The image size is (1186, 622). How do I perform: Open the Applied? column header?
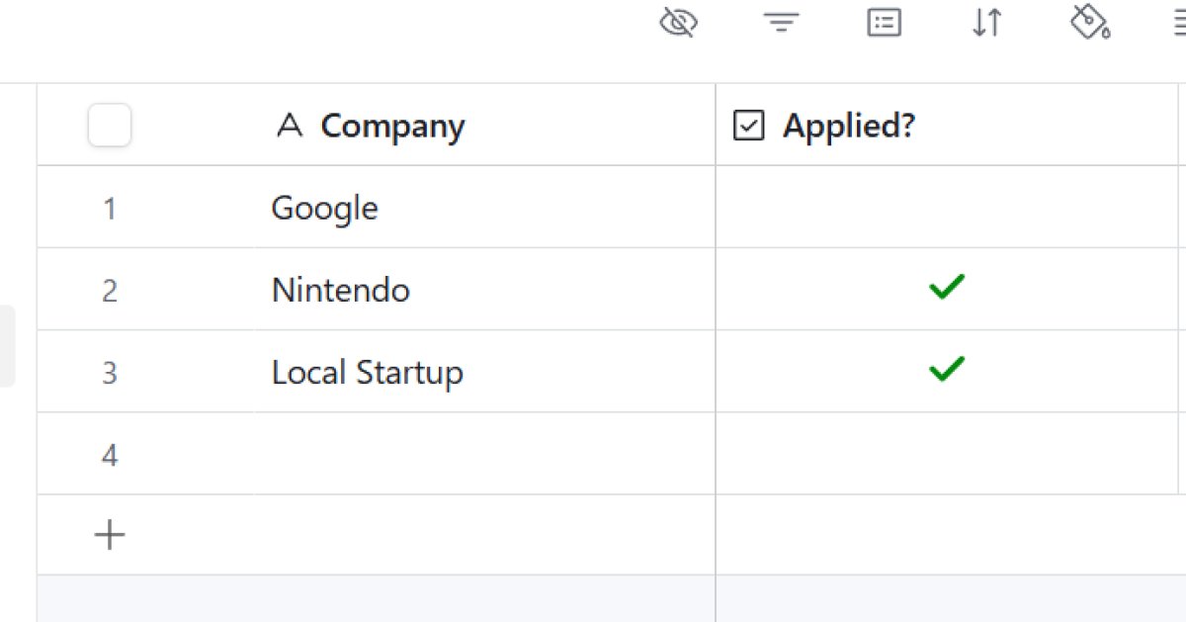point(848,126)
